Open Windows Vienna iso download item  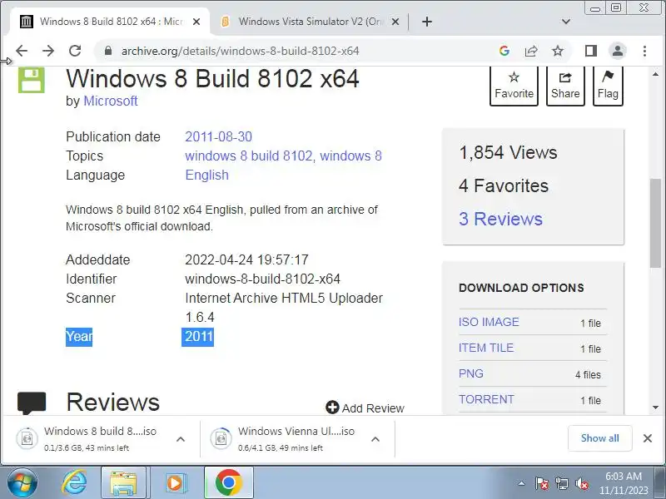(x=287, y=439)
